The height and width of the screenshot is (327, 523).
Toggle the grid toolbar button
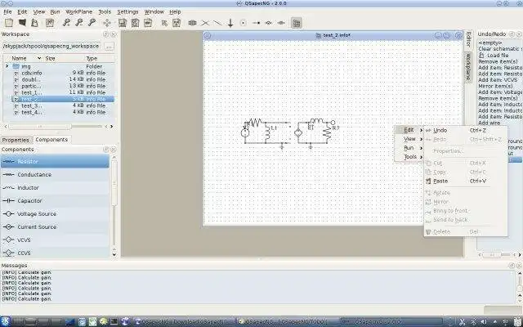click(296, 23)
